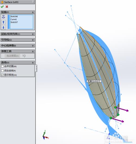The image size is (136, 144).
Task: Expand the 中心线参数 section
Action: click(x=18, y=46)
